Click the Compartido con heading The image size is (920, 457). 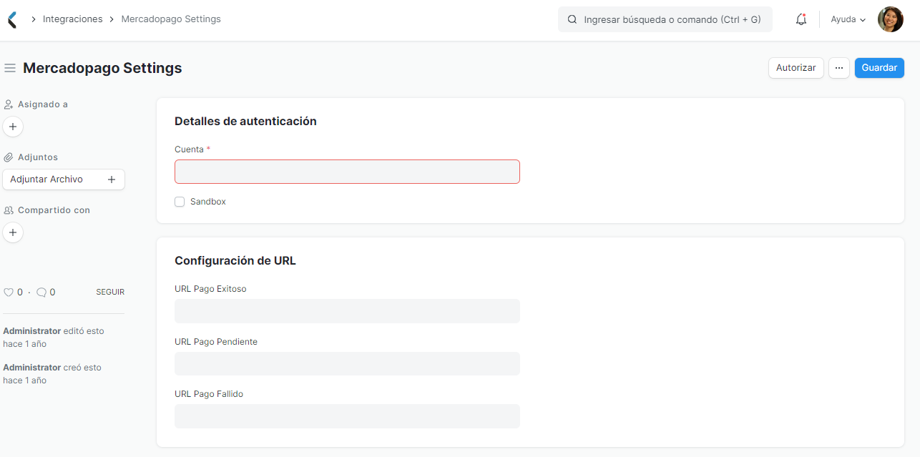[x=54, y=210]
